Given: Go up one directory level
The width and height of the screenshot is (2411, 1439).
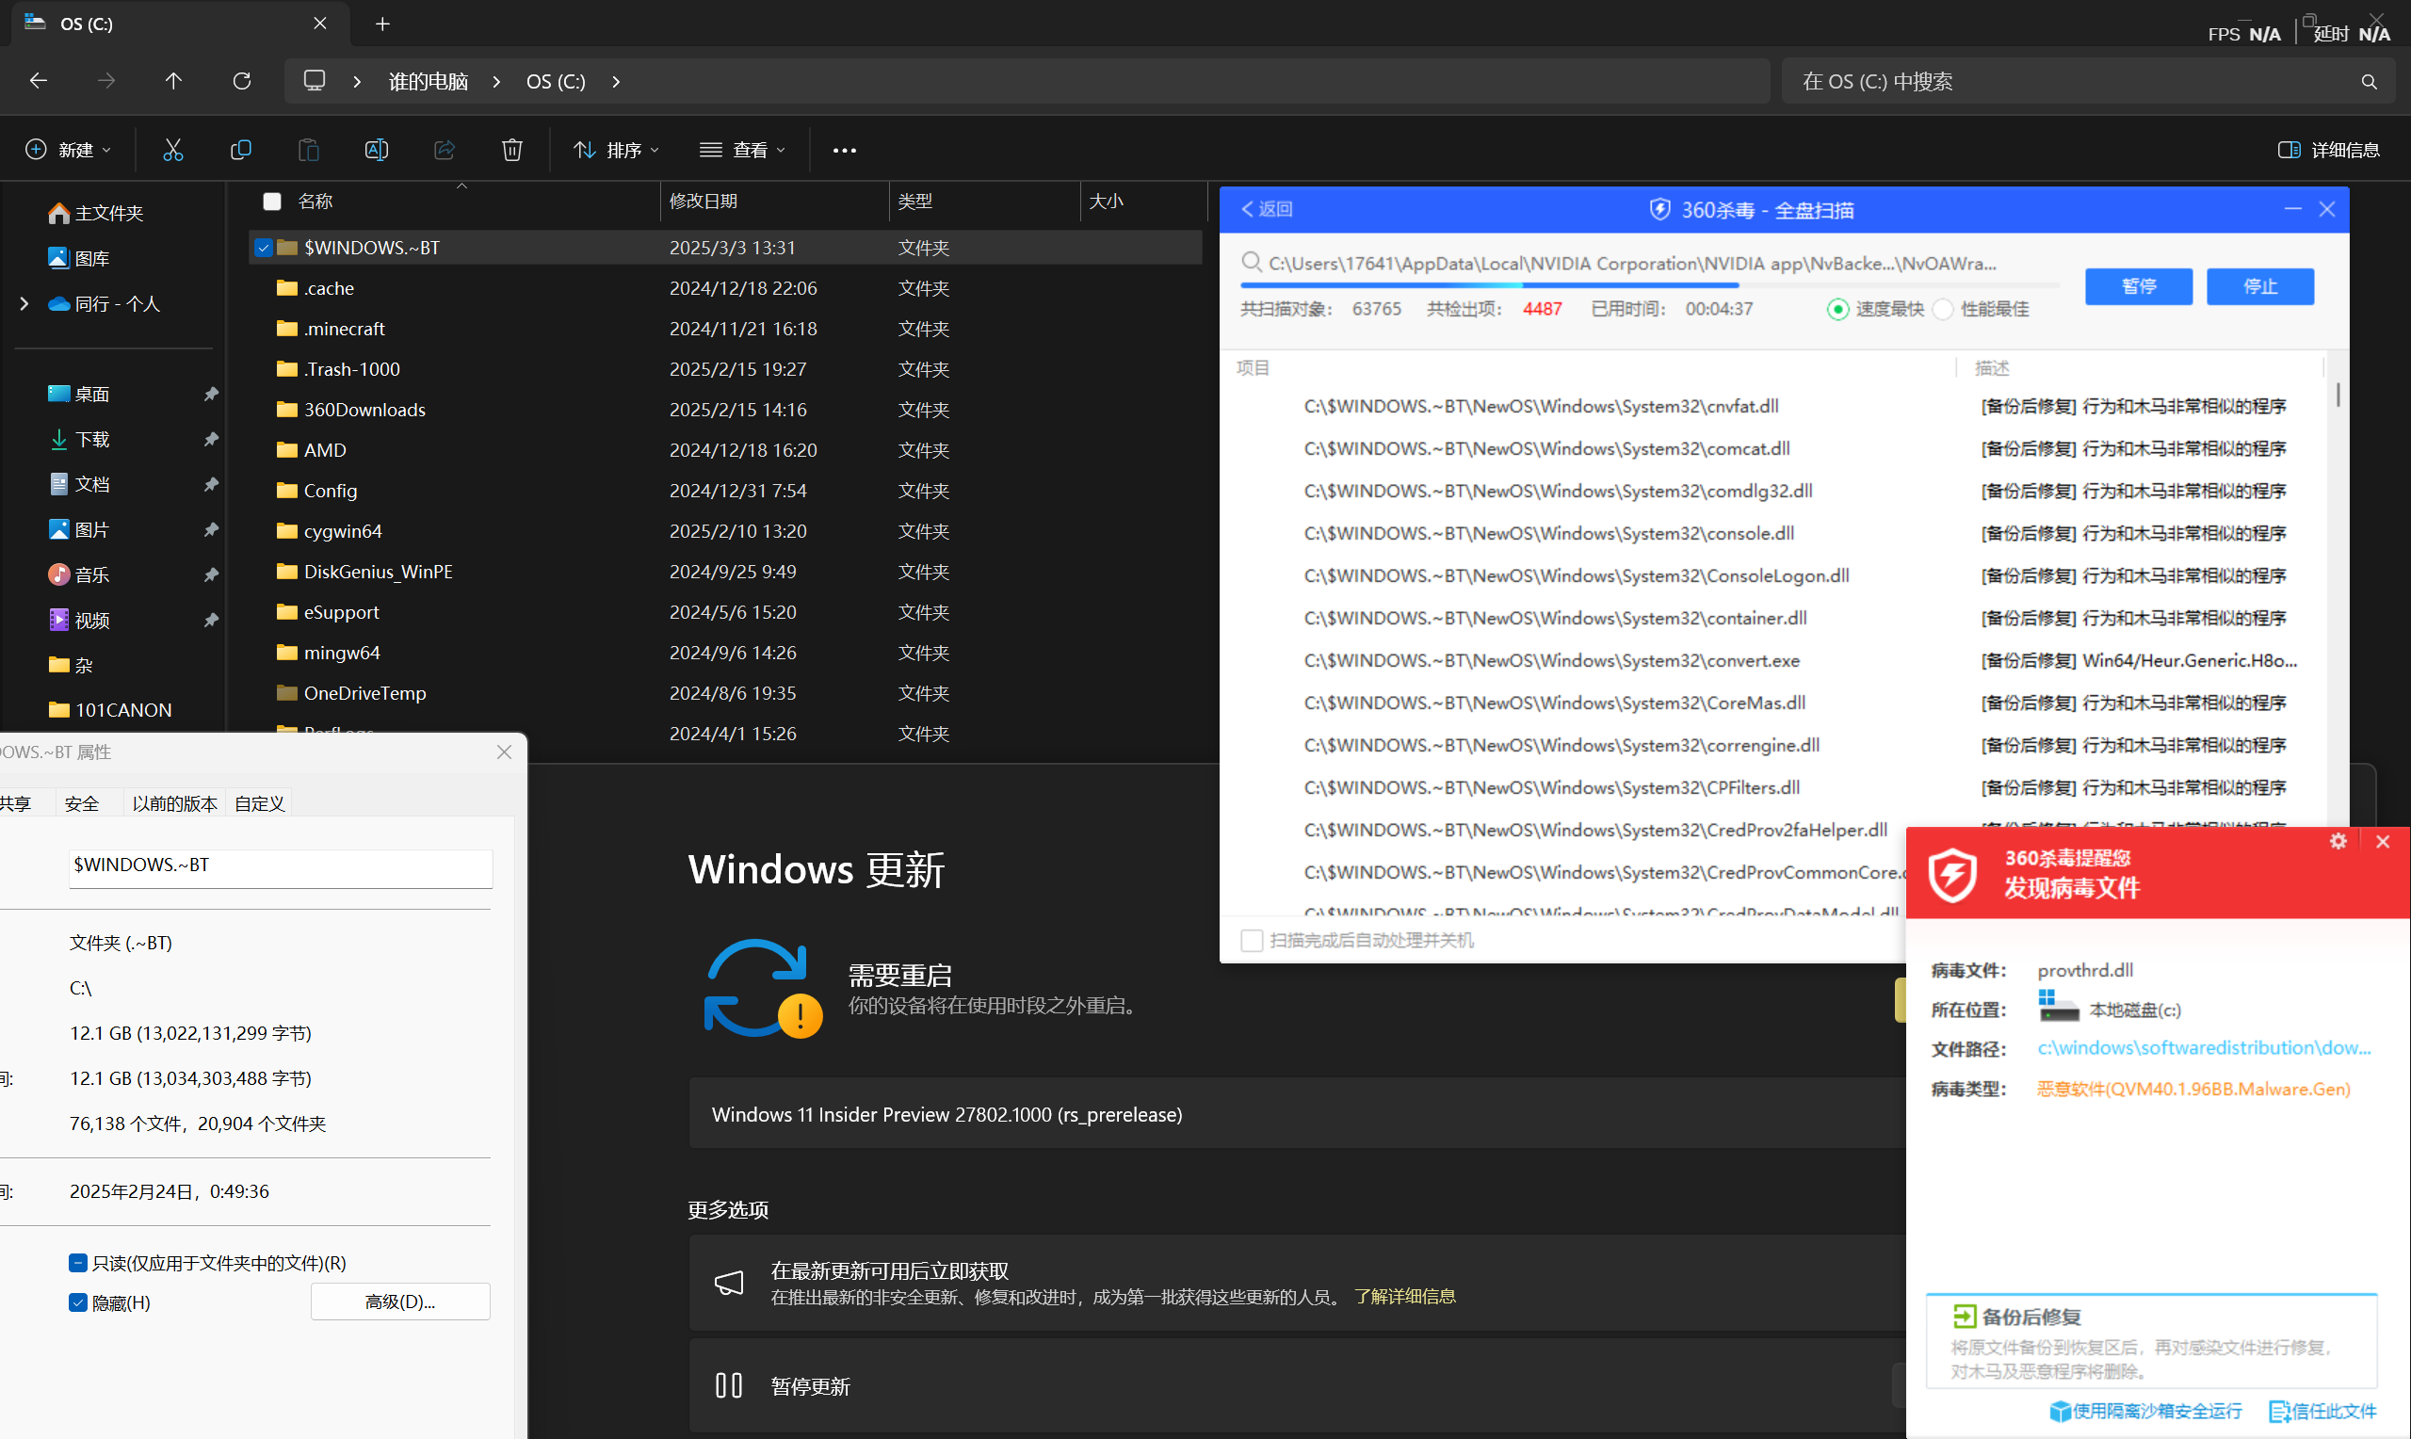Looking at the screenshot, I should click(x=173, y=80).
